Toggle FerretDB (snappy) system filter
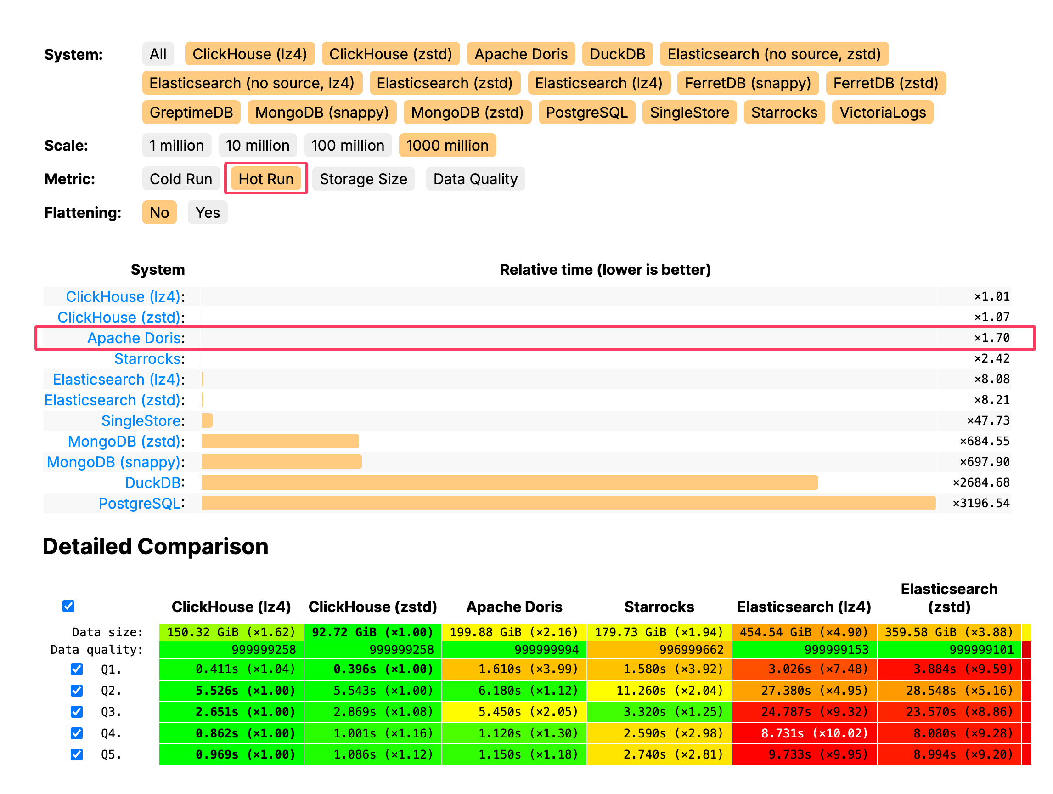Screen dimensions: 1053x794 [747, 83]
